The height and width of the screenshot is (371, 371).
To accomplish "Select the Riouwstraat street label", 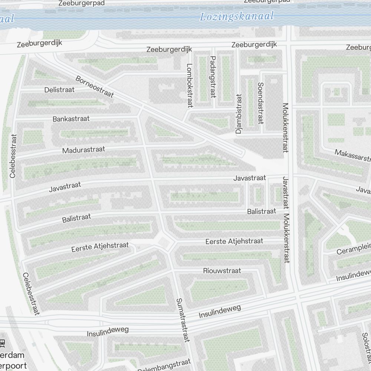I will tap(222, 270).
